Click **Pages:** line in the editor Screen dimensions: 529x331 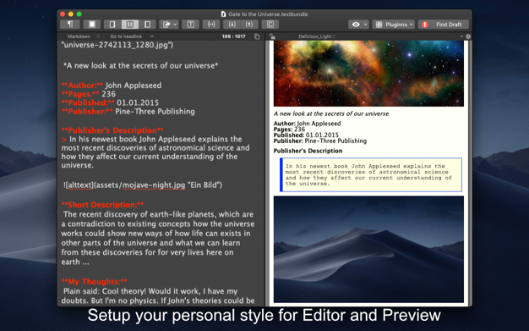coord(89,94)
